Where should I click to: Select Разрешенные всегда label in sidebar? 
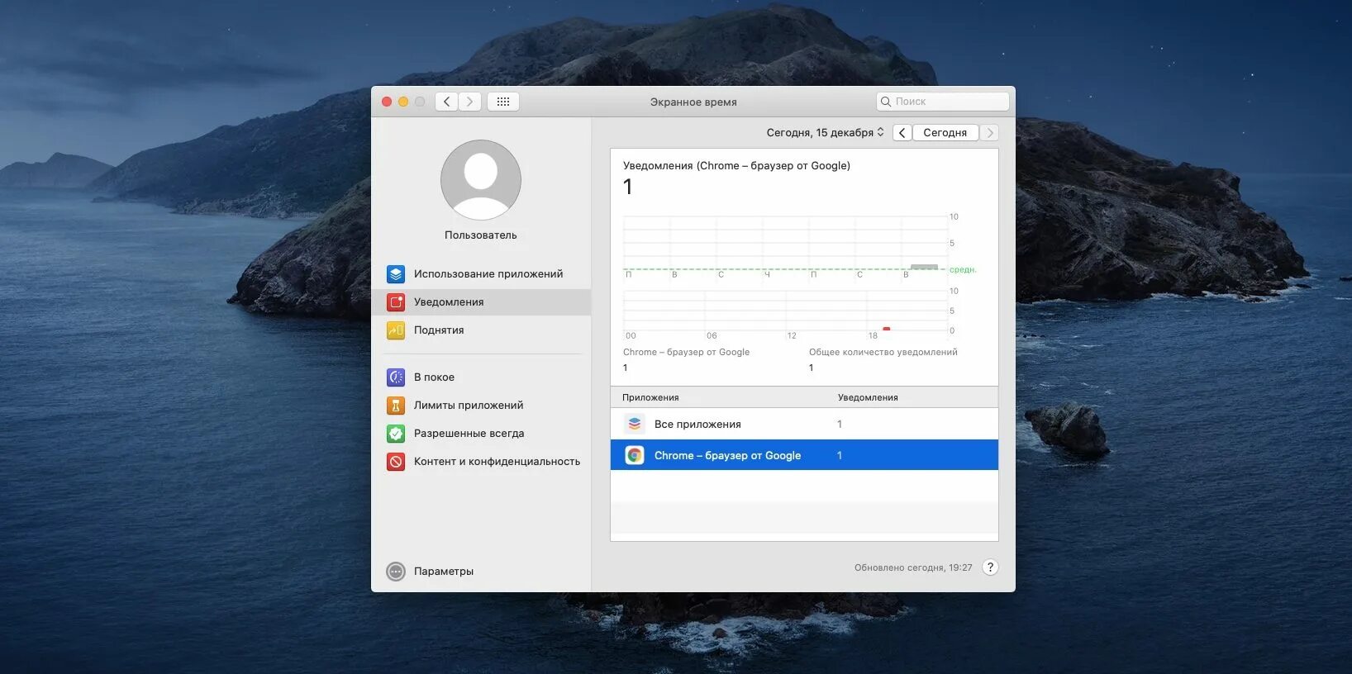469,433
